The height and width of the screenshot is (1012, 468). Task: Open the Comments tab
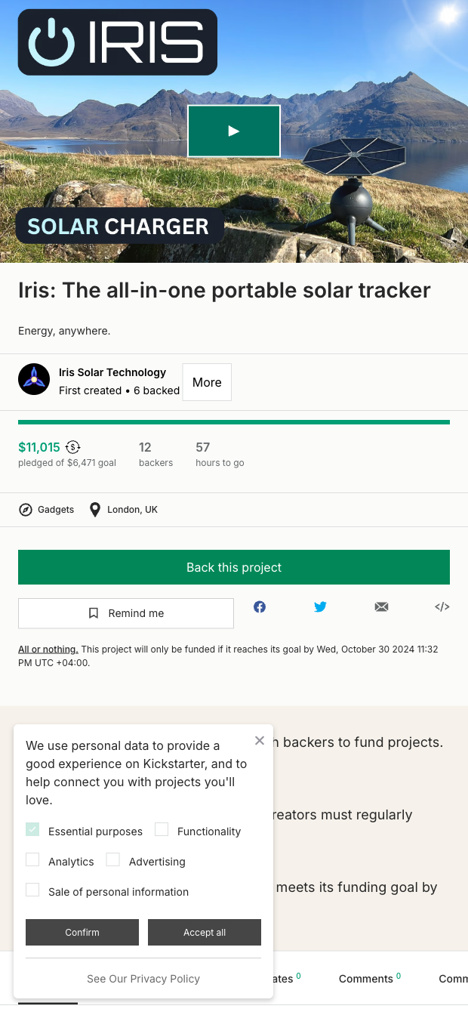pyautogui.click(x=366, y=979)
